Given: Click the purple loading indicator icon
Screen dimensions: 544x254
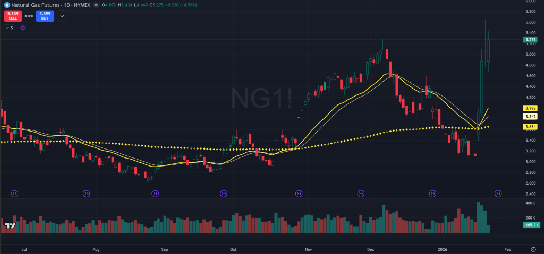Looking at the screenshot, I should [x=23, y=27].
